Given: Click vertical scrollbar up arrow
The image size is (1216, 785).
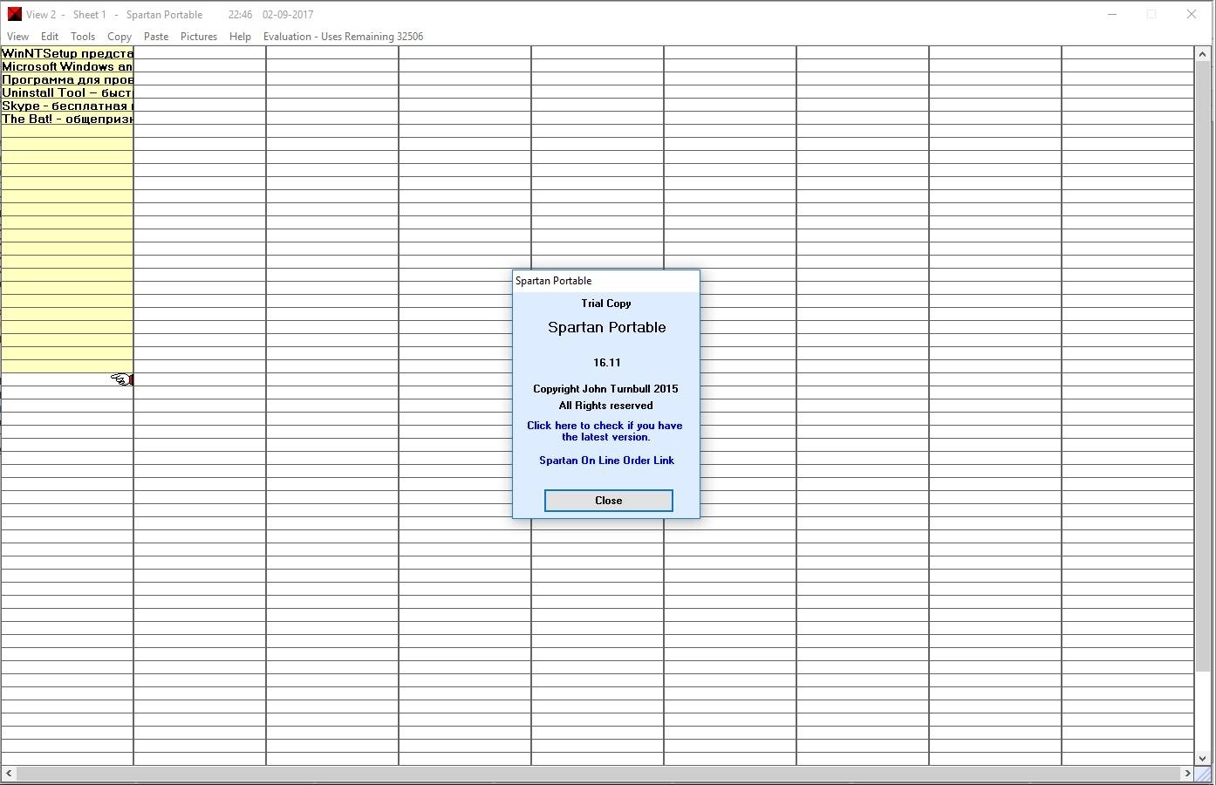Looking at the screenshot, I should [x=1203, y=54].
